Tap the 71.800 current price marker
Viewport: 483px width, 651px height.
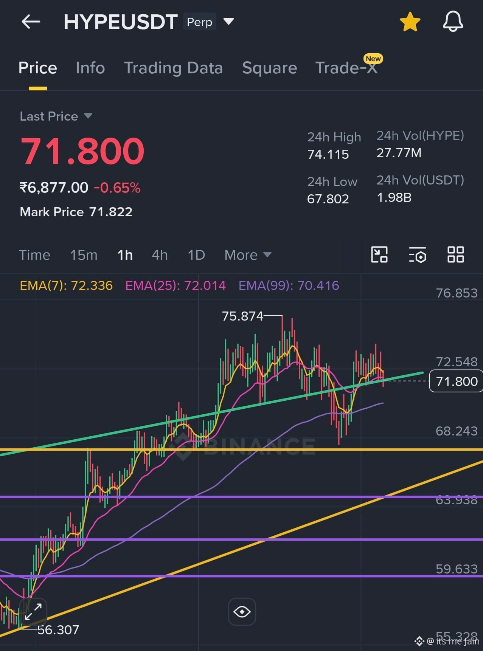tap(457, 381)
